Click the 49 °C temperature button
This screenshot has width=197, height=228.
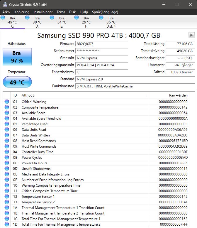17,82
